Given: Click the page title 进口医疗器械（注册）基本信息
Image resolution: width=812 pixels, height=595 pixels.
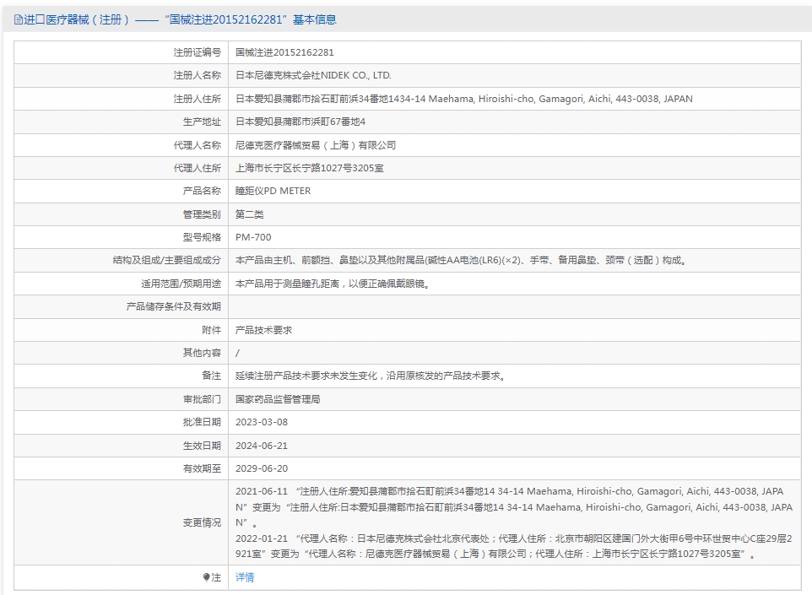Looking at the screenshot, I should 181,19.
